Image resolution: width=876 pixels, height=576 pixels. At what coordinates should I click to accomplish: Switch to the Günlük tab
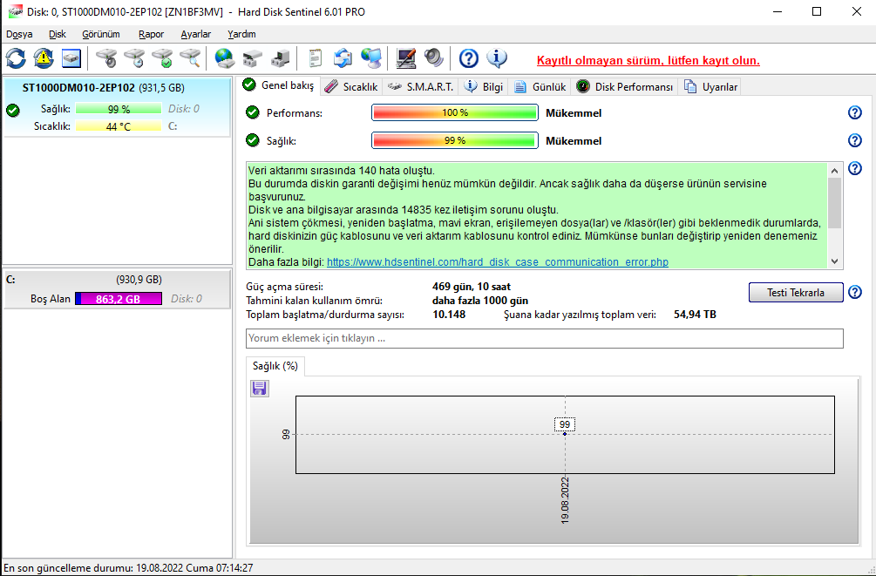click(540, 86)
